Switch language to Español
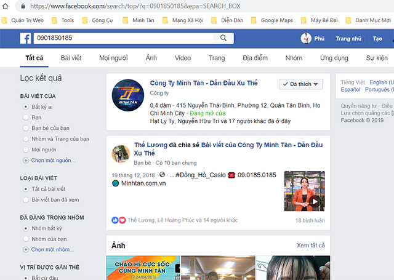The width and height of the screenshot is (394, 280). click(x=350, y=90)
